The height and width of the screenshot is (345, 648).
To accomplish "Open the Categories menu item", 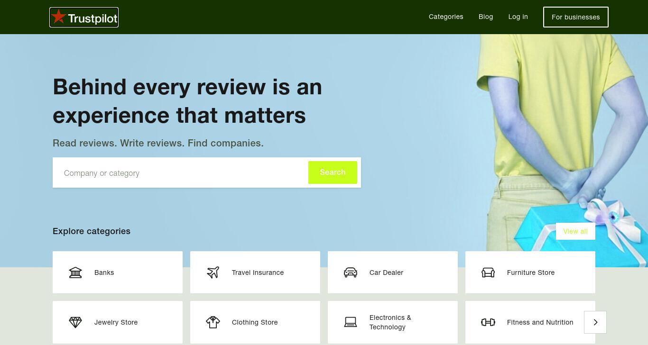I will tap(446, 17).
